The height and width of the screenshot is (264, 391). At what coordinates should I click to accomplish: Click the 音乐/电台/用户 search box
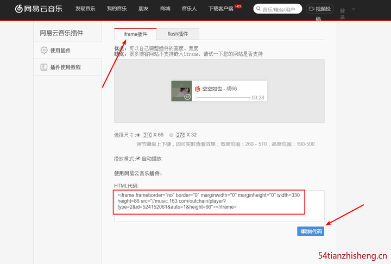pyautogui.click(x=278, y=9)
